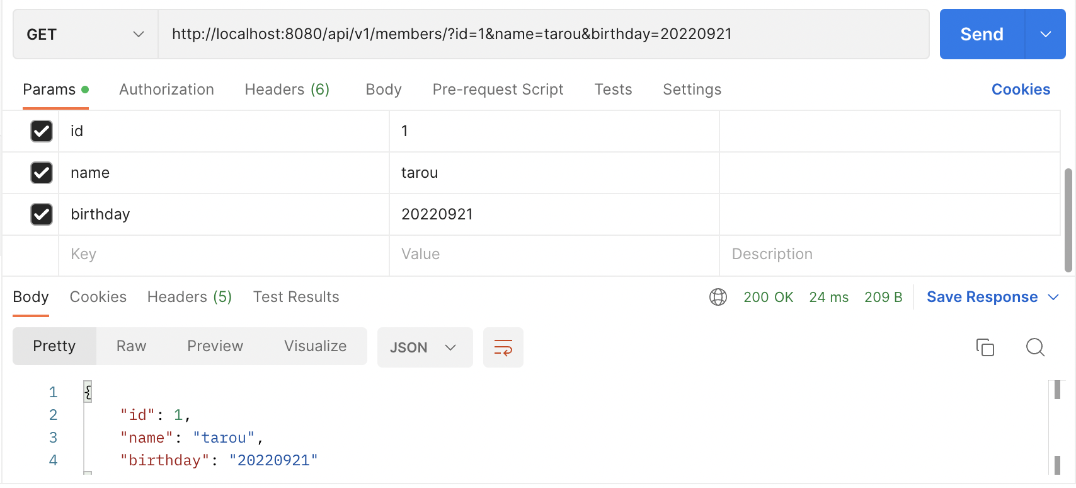This screenshot has height=488, width=1076.
Task: Open the Send button dropdown arrow
Action: point(1045,34)
